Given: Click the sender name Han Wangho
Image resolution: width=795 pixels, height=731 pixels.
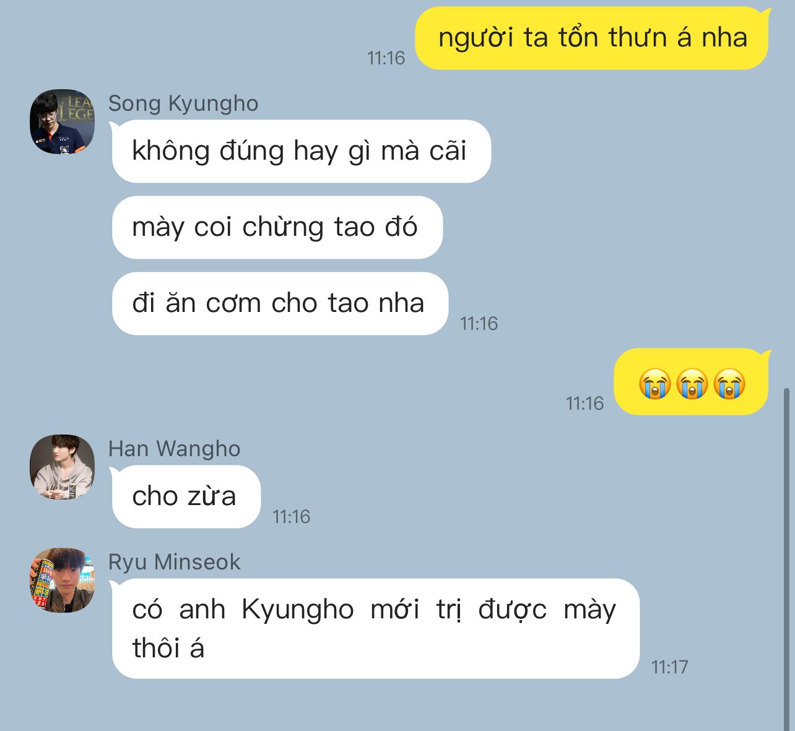Looking at the screenshot, I should [174, 449].
